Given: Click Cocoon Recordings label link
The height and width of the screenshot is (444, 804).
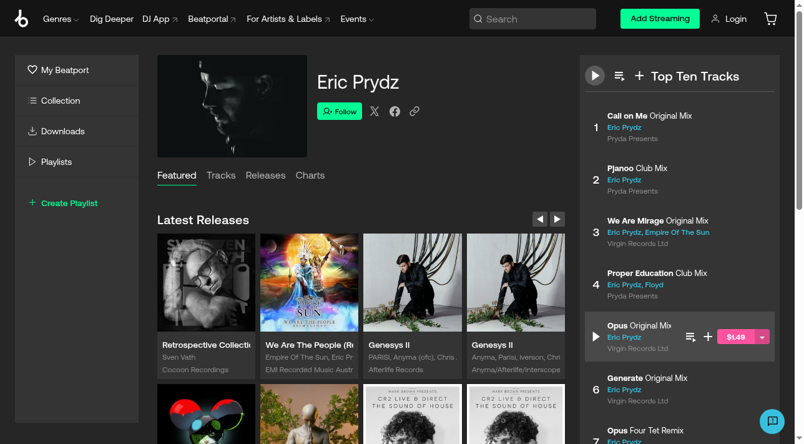Looking at the screenshot, I should pyautogui.click(x=195, y=370).
